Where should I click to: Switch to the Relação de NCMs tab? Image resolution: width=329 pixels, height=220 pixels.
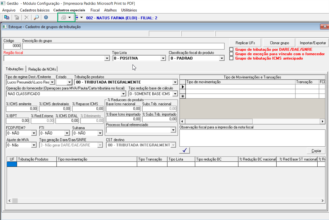(43, 69)
